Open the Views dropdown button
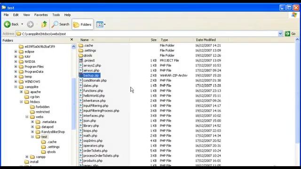The image size is (301, 169). 101,24
